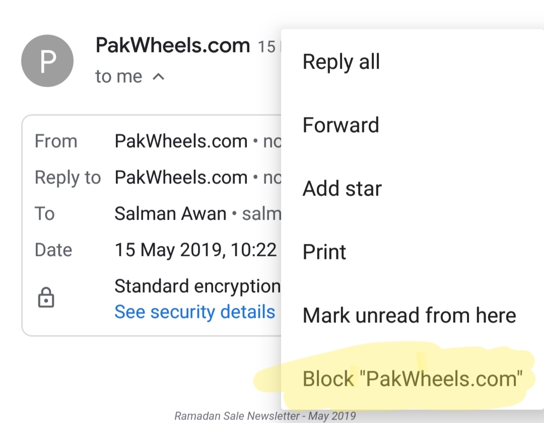Click the Reply to field label
This screenshot has width=544, height=423.
[67, 178]
